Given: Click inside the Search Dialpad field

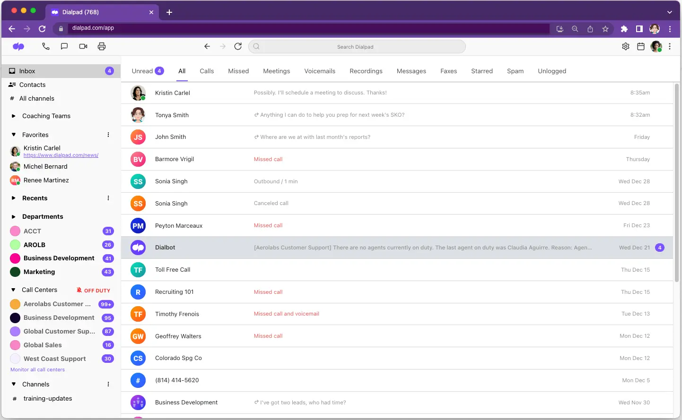Looking at the screenshot, I should point(356,46).
